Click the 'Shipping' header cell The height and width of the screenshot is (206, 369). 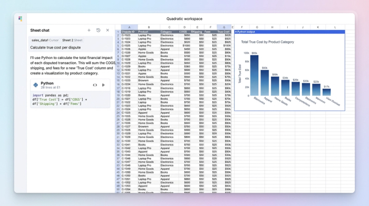tap(197, 32)
